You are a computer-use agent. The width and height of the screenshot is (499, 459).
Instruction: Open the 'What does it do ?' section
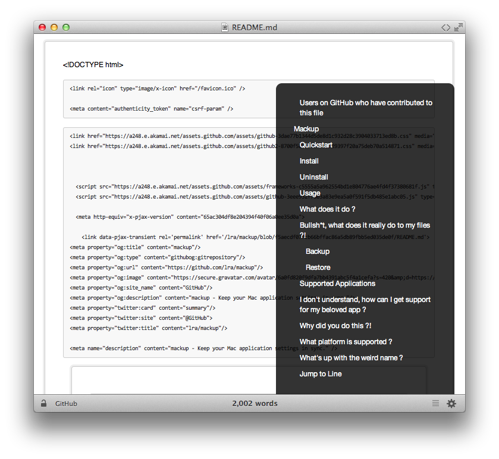click(x=327, y=209)
